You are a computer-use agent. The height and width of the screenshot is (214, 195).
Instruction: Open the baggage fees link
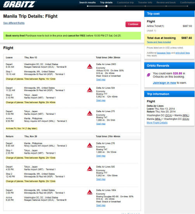[164, 53]
